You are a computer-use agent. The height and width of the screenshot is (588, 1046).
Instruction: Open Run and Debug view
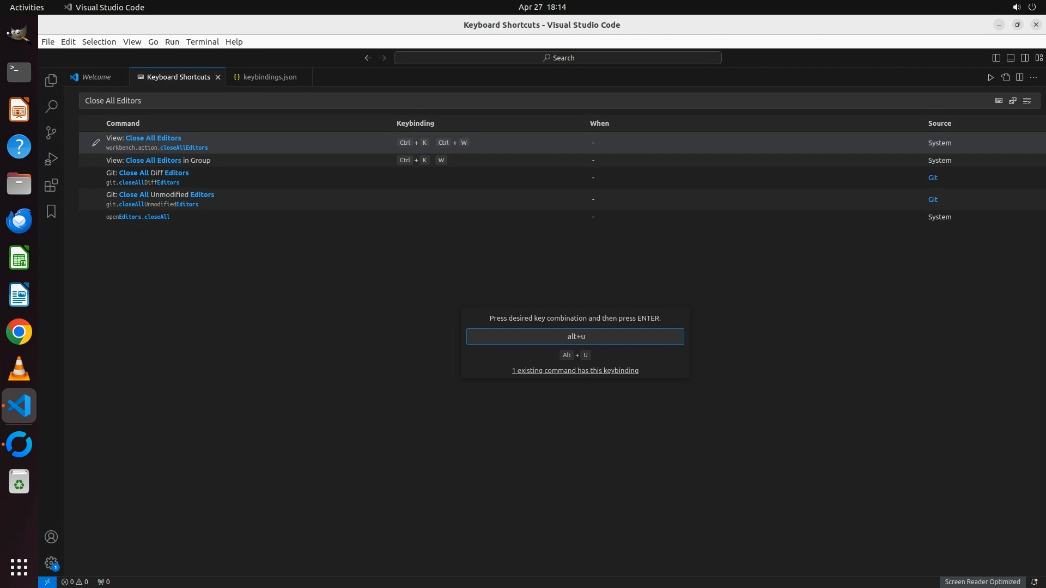tap(51, 159)
